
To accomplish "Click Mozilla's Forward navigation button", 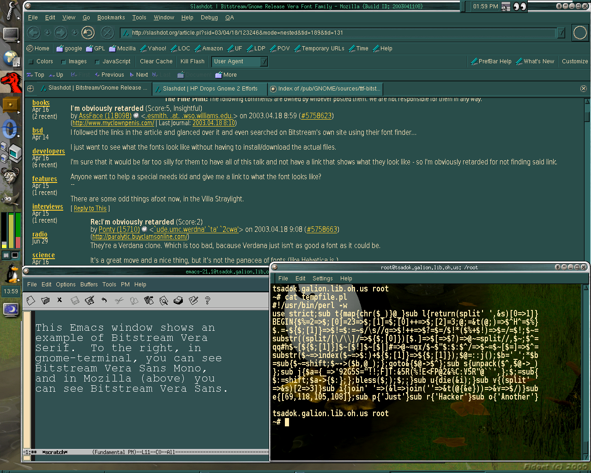I will pyautogui.click(x=60, y=32).
